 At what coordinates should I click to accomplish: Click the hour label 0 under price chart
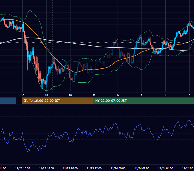coord(118,95)
